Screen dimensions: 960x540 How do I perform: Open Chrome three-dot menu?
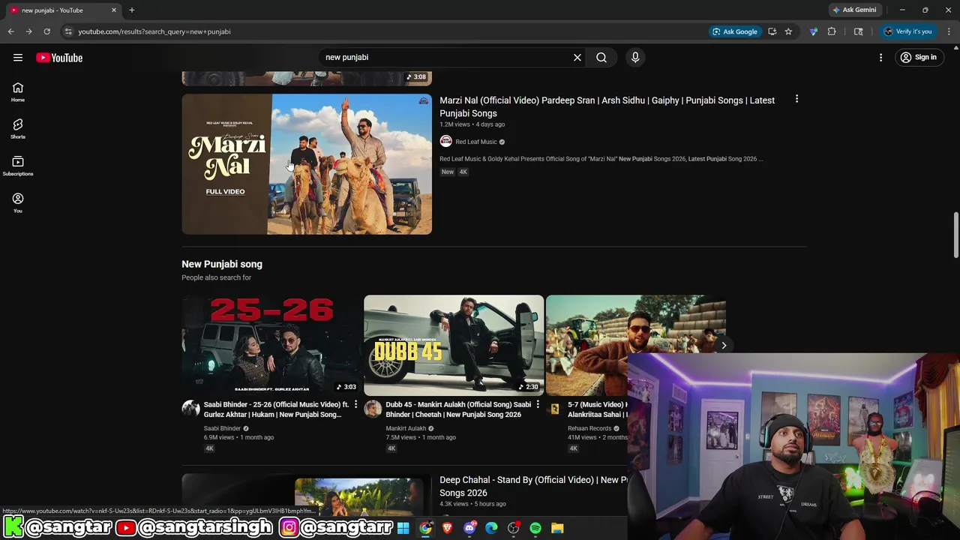coord(949,31)
